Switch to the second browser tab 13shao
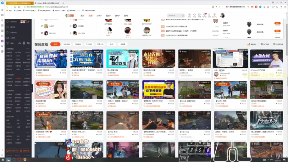Image resolution: width=288 pixels, height=162 pixels. (x=48, y=3)
